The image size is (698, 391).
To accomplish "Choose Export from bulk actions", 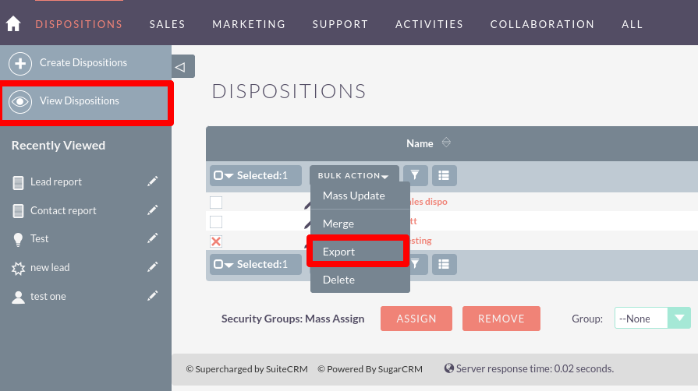I will point(360,252).
